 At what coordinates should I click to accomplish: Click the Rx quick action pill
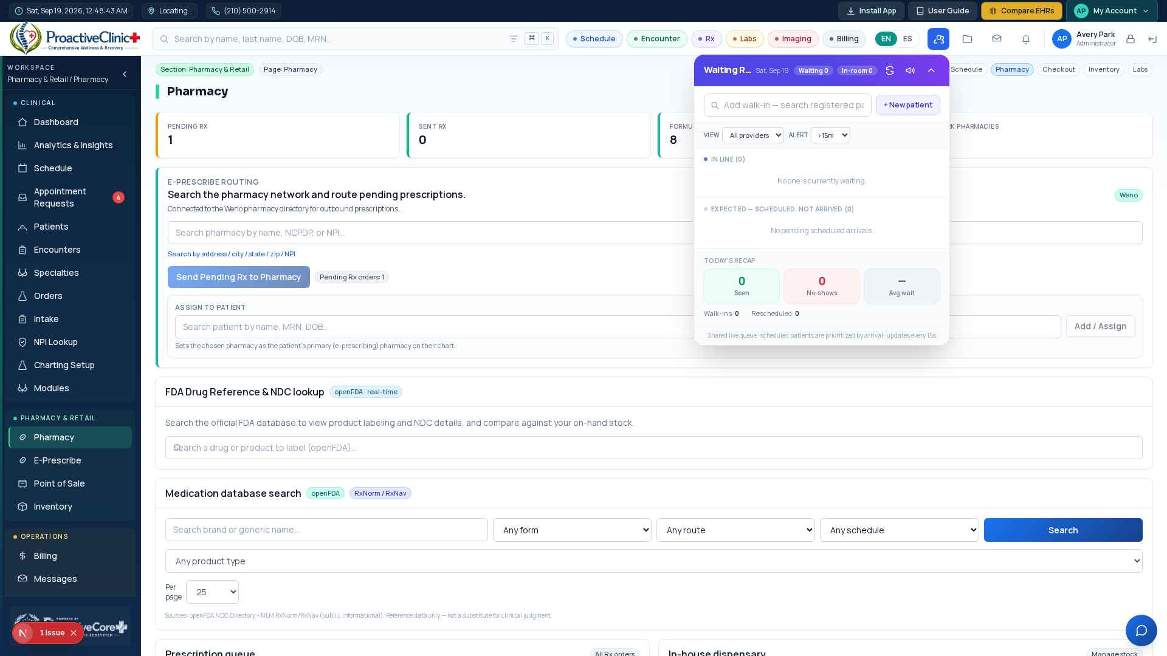pyautogui.click(x=706, y=39)
